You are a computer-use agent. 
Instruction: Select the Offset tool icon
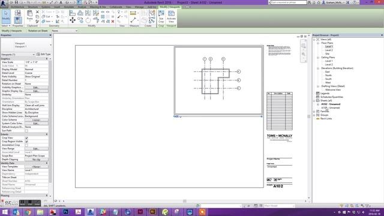[x=80, y=13]
